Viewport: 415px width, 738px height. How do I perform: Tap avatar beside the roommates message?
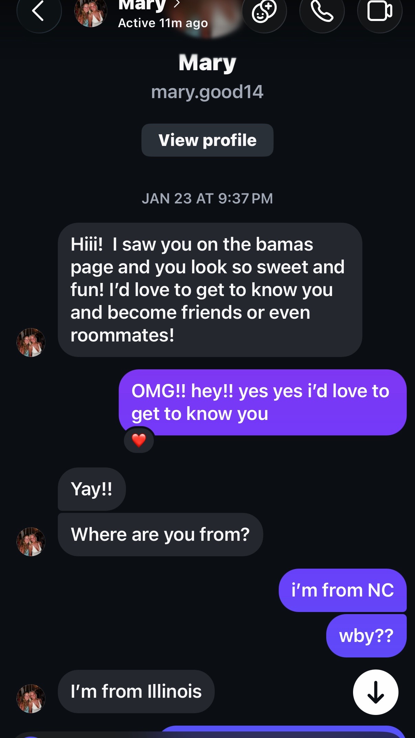[x=31, y=342]
